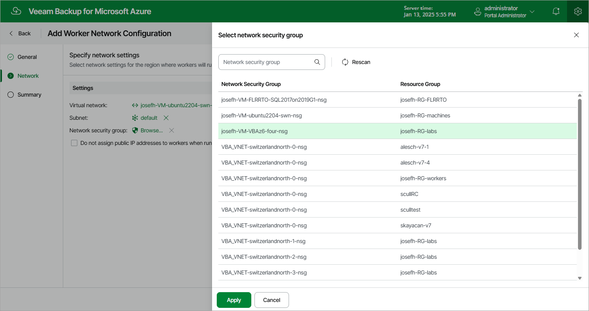The height and width of the screenshot is (311, 589).
Task: Click the Veeam cloud logo icon
Action: pyautogui.click(x=16, y=11)
